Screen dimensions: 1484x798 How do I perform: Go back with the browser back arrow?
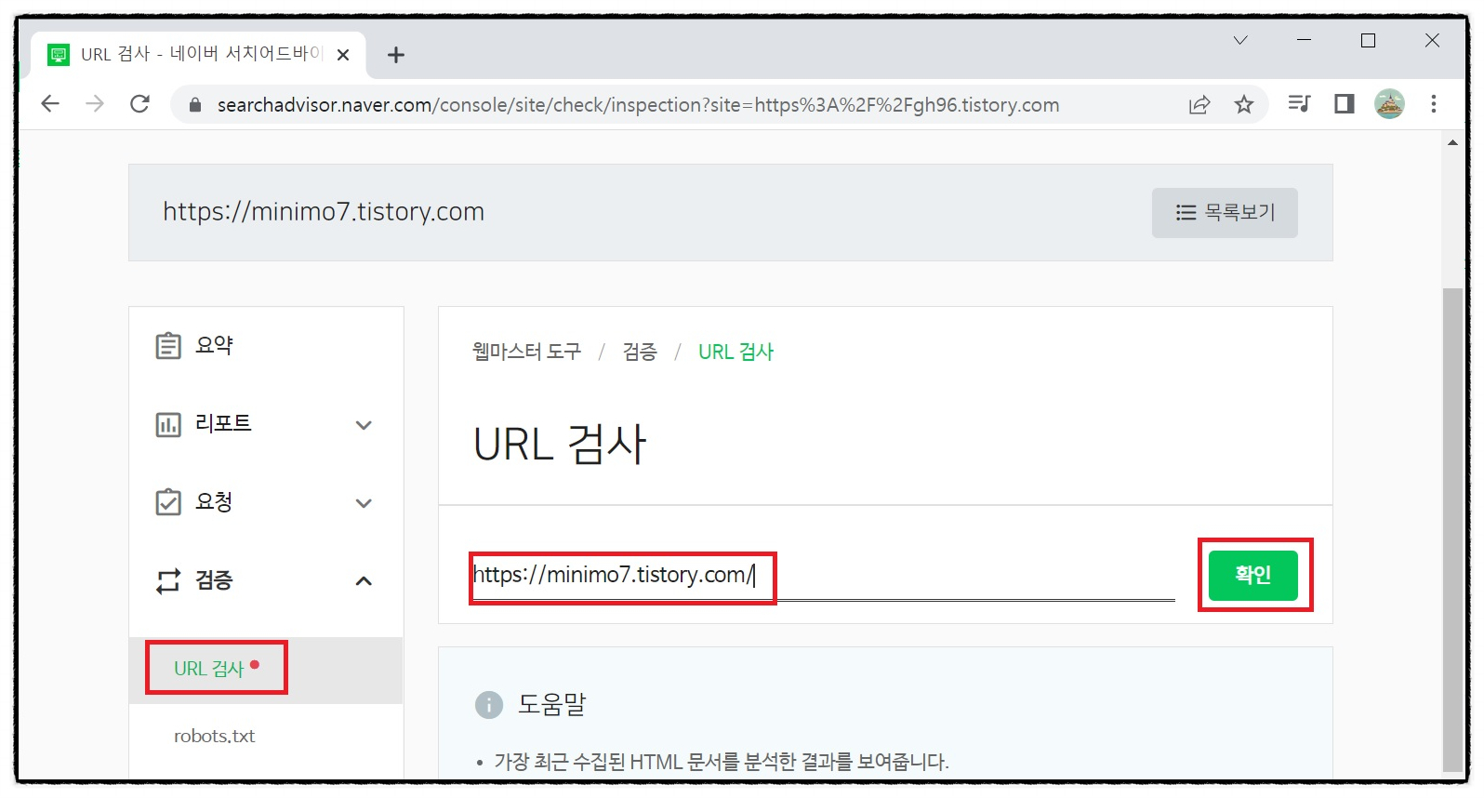point(50,104)
